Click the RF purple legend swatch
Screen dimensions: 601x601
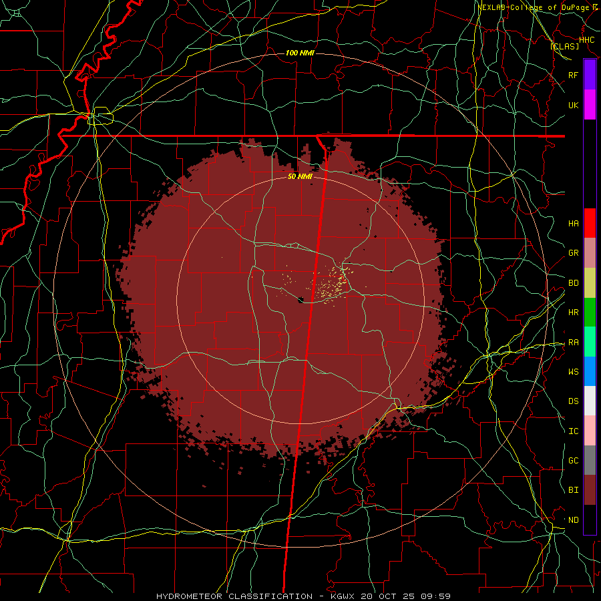590,75
